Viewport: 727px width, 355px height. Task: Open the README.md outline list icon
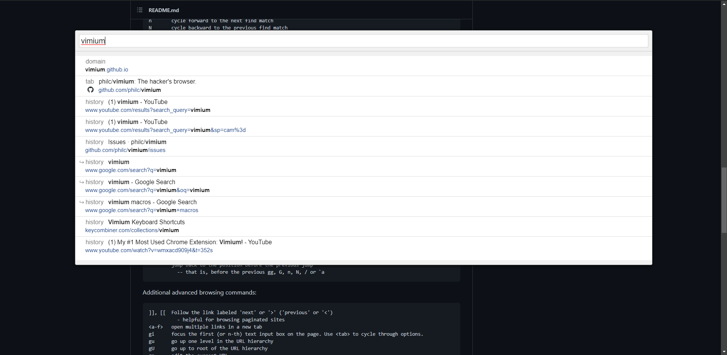click(140, 10)
